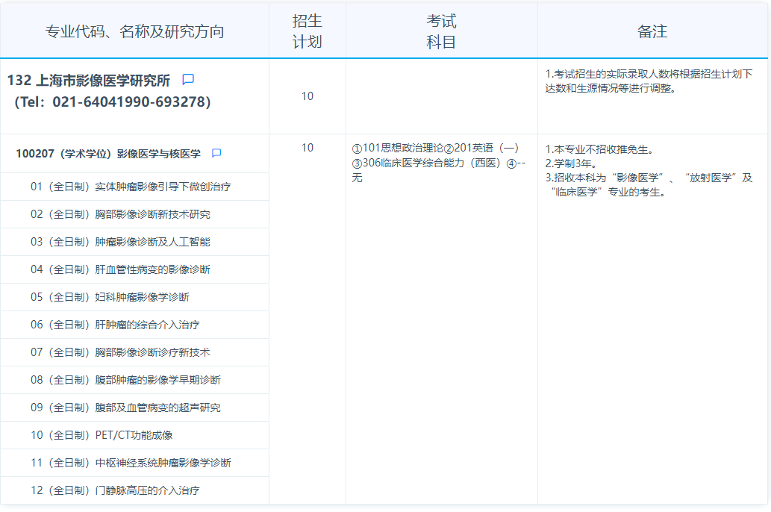Click comment icon beside 上海市影像医学研究所
771x512 pixels.
(189, 80)
